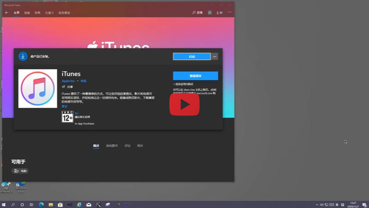Open Apple Inc. publisher link
The width and height of the screenshot is (369, 208).
68,81
